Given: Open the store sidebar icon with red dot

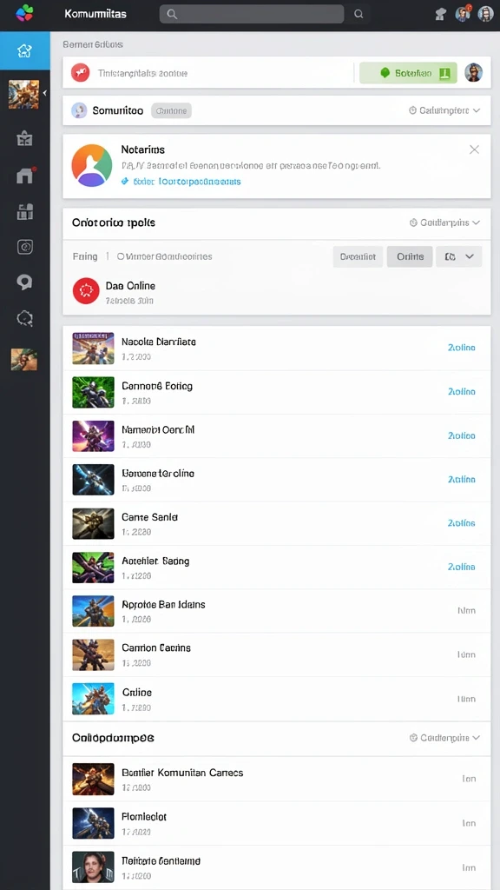Looking at the screenshot, I should (x=25, y=175).
